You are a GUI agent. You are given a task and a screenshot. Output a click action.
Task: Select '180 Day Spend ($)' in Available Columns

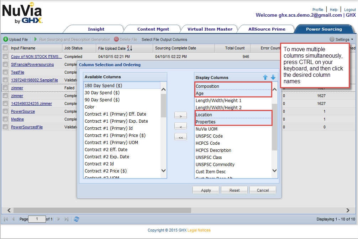[x=122, y=86]
